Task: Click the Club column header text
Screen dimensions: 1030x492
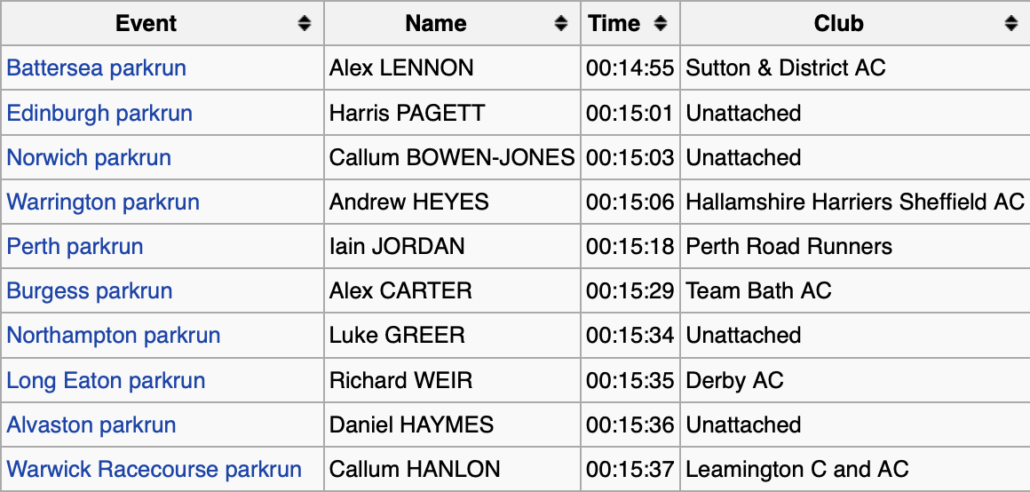Action: 839,24
